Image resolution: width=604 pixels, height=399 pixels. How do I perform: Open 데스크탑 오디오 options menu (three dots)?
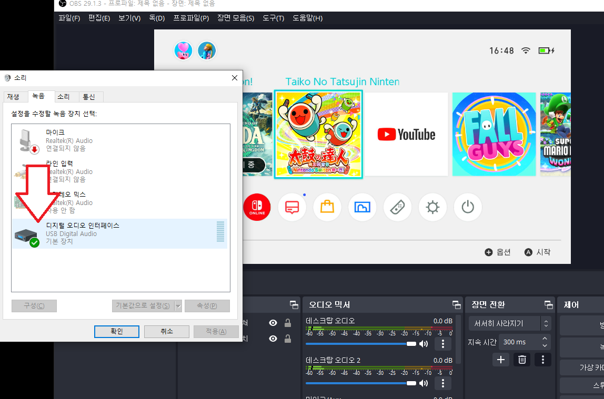tap(443, 344)
